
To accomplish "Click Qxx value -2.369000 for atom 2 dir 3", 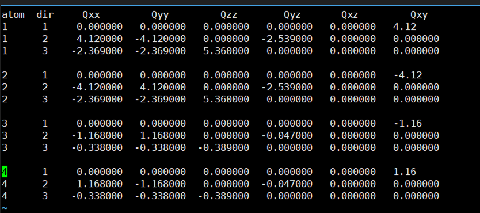I will (x=97, y=99).
